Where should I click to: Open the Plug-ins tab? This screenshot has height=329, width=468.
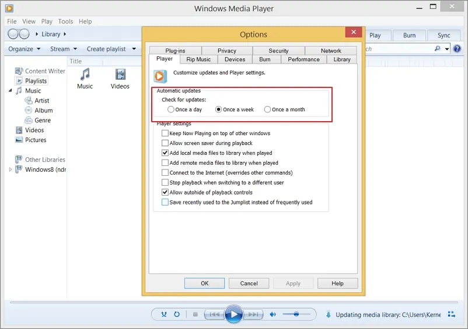(x=175, y=51)
